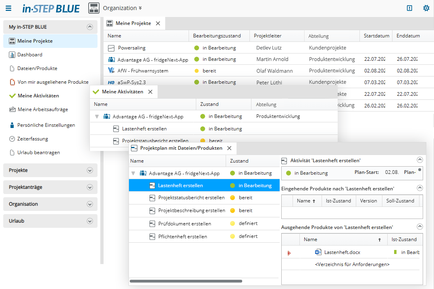
Task: Switch to the Meine Projekte tab
Action: pos(133,23)
